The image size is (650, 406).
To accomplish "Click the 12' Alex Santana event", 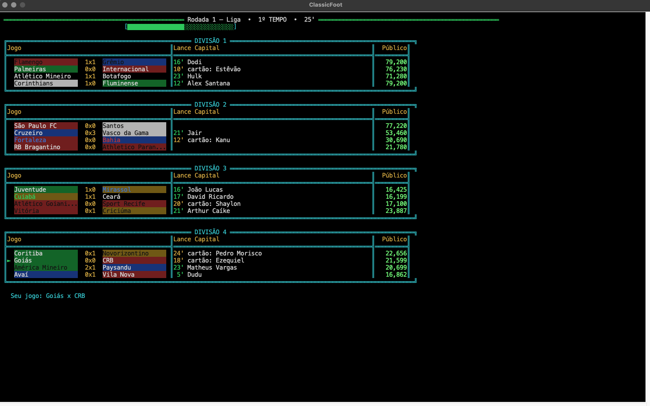I will pos(202,83).
